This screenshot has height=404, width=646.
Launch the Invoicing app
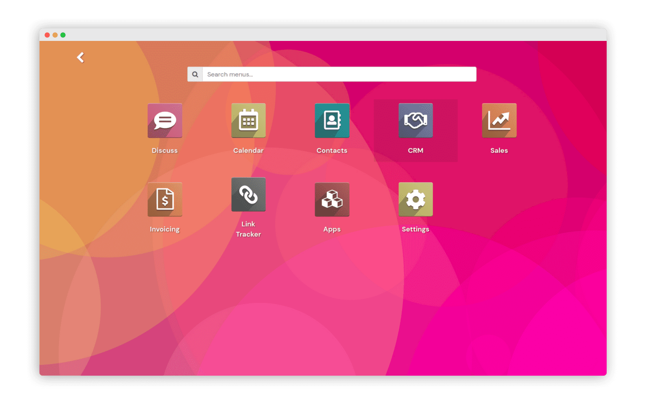coord(164,199)
